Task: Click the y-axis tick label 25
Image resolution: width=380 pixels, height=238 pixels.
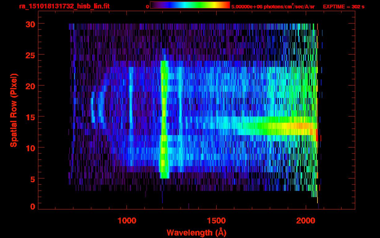Action: (x=30, y=55)
